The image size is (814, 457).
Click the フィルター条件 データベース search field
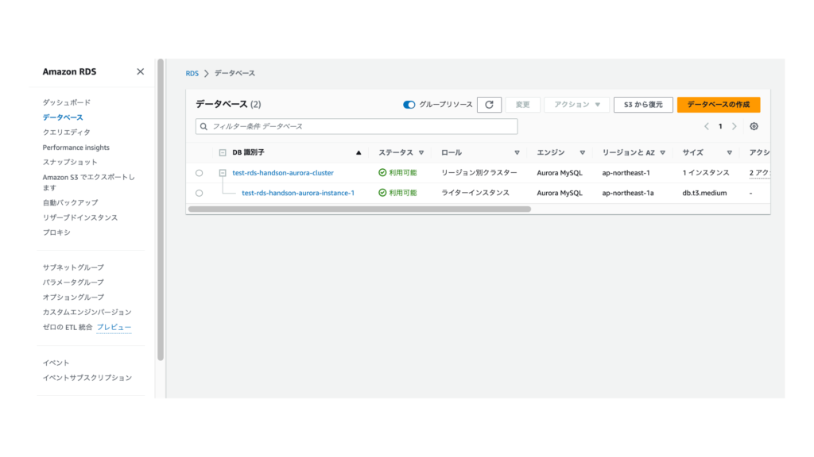pyautogui.click(x=356, y=126)
